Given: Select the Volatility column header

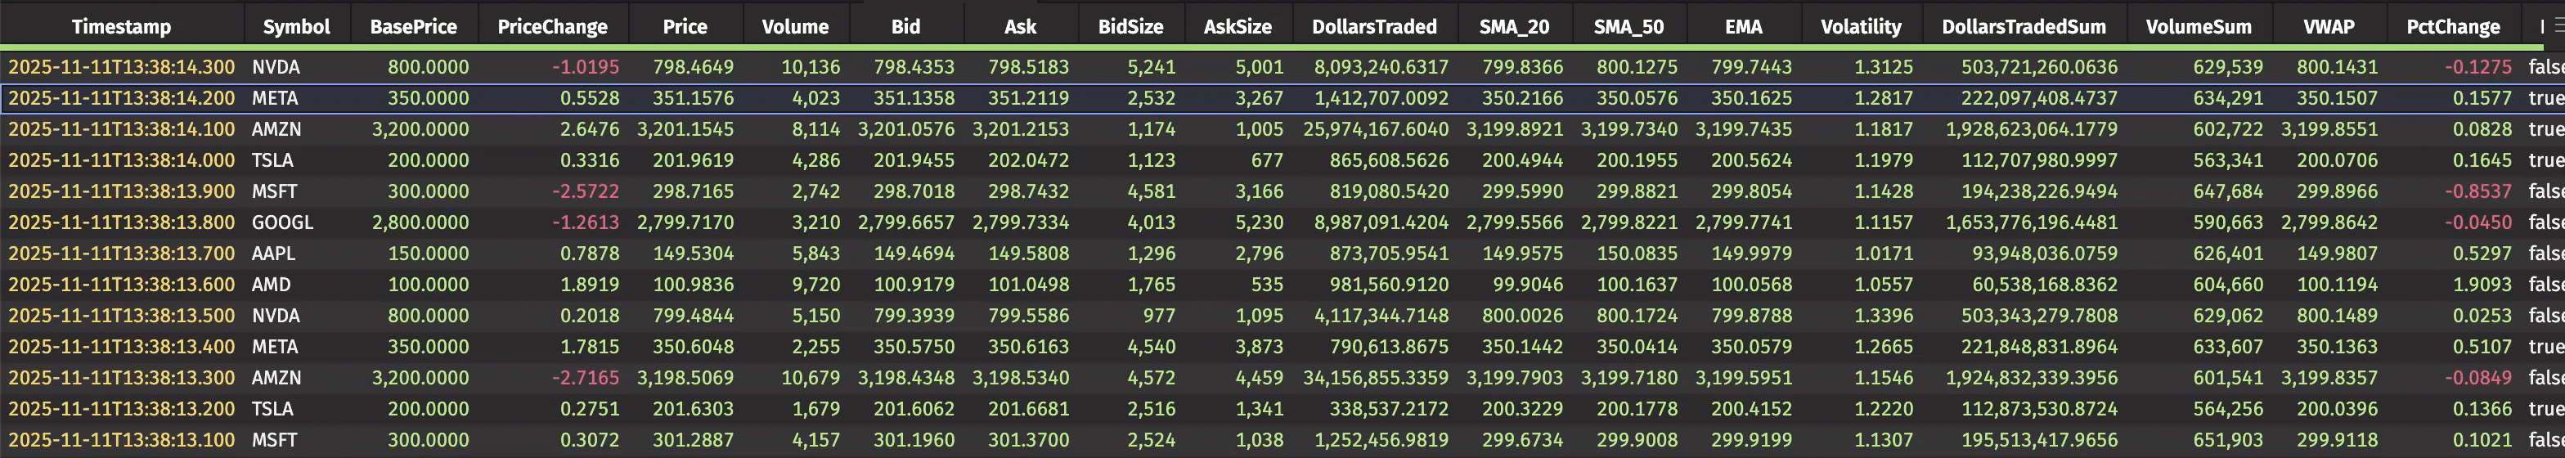Looking at the screenshot, I should pyautogui.click(x=1860, y=27).
